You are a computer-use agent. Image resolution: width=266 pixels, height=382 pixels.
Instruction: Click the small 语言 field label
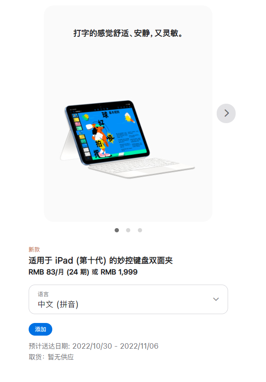pyautogui.click(x=43, y=294)
